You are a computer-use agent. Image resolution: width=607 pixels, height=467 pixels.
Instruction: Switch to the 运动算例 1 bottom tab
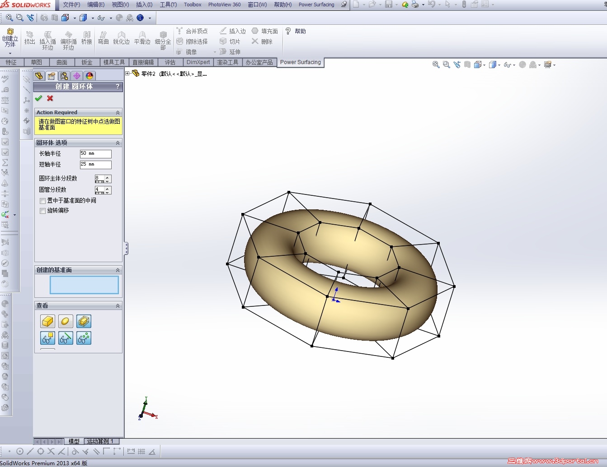[100, 441]
